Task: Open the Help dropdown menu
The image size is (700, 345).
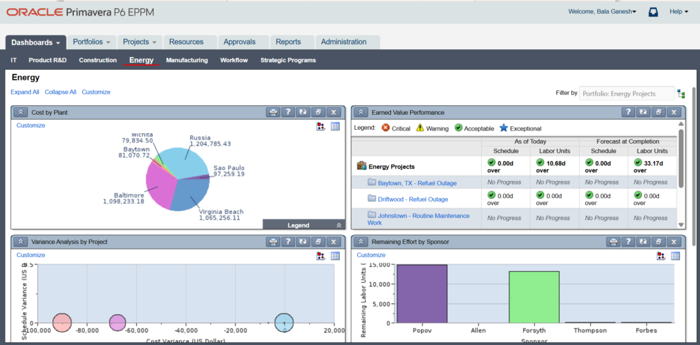Action: 678,12
